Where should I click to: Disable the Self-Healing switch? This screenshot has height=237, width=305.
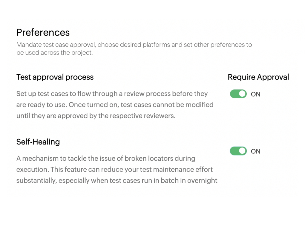coord(238,151)
